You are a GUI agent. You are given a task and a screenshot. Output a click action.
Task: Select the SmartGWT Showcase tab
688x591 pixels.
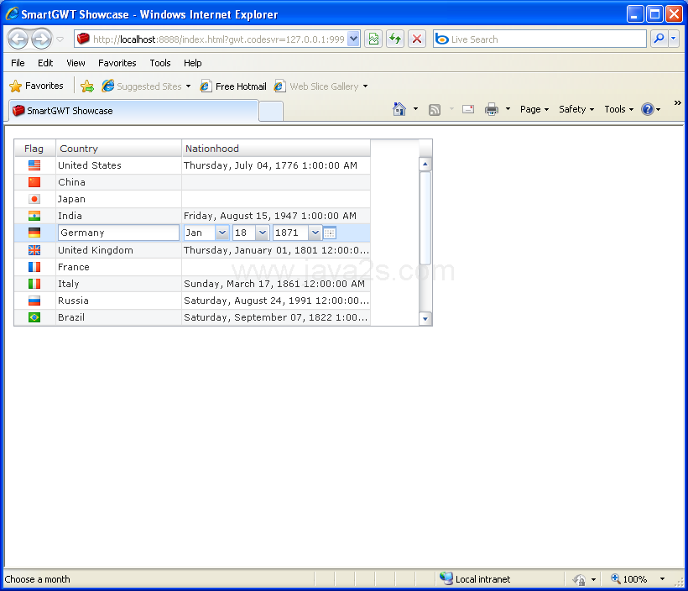click(133, 111)
